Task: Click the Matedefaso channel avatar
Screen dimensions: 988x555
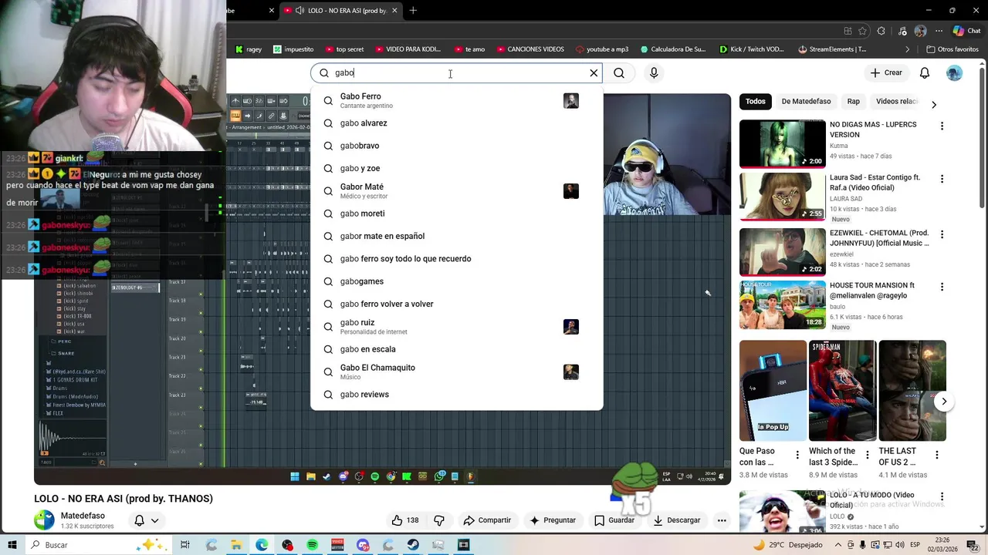Action: (x=45, y=520)
